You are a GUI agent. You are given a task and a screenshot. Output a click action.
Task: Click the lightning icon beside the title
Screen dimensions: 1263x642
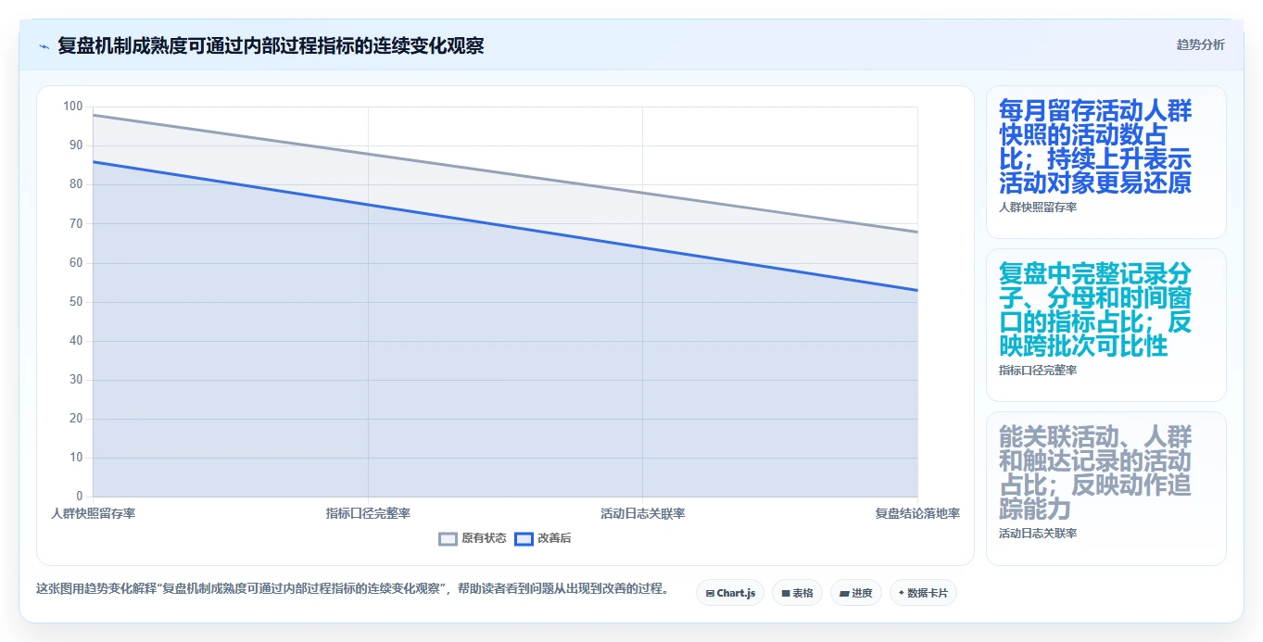click(44, 46)
